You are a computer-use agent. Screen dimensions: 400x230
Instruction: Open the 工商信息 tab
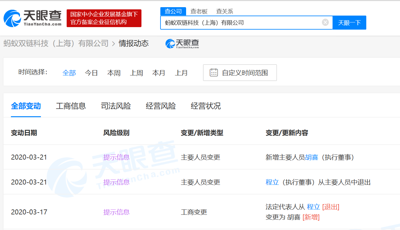point(71,106)
